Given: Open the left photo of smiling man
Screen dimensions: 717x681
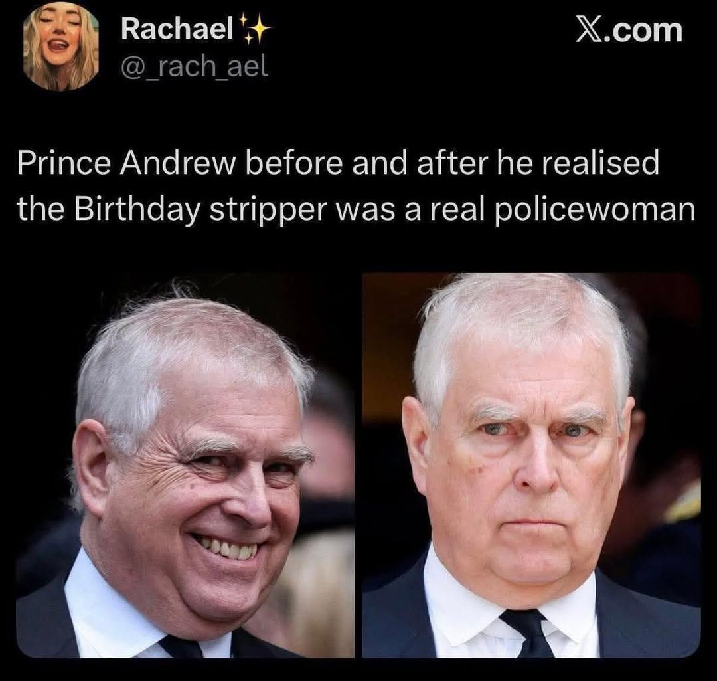Looking at the screenshot, I should pos(186,466).
